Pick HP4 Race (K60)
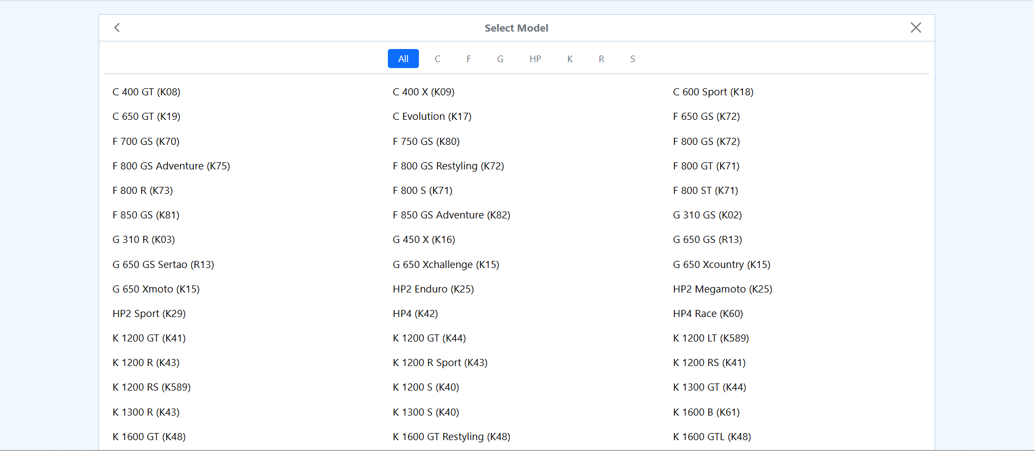Image resolution: width=1035 pixels, height=451 pixels. tap(708, 314)
